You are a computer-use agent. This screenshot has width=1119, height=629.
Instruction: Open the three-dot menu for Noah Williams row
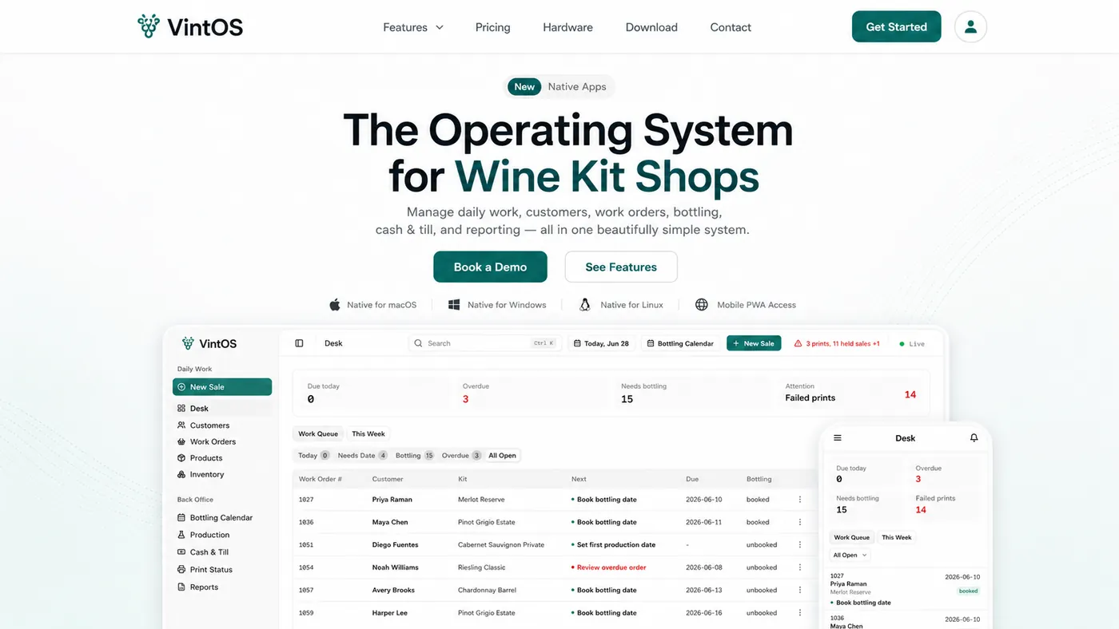click(x=799, y=568)
